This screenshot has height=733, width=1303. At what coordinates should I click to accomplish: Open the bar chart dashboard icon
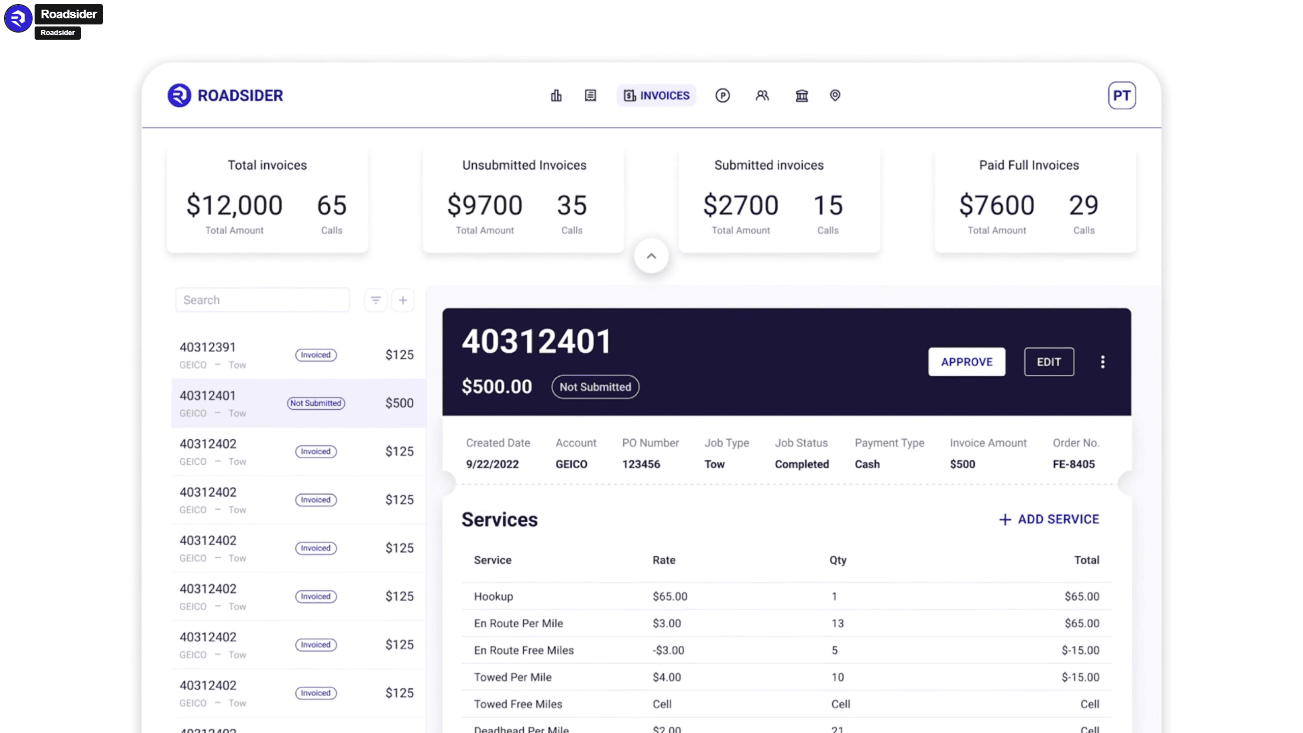556,96
